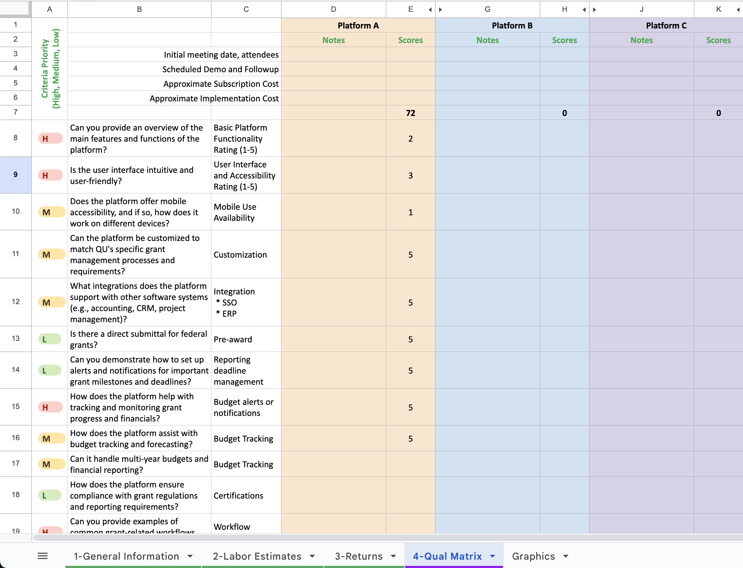Open priority chip L in row 18

(x=50, y=495)
